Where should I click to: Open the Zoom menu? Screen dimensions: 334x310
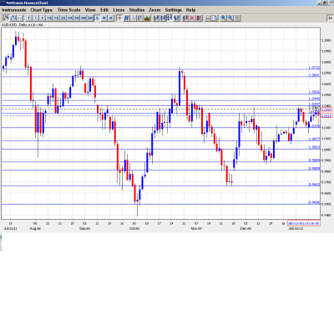pyautogui.click(x=154, y=10)
